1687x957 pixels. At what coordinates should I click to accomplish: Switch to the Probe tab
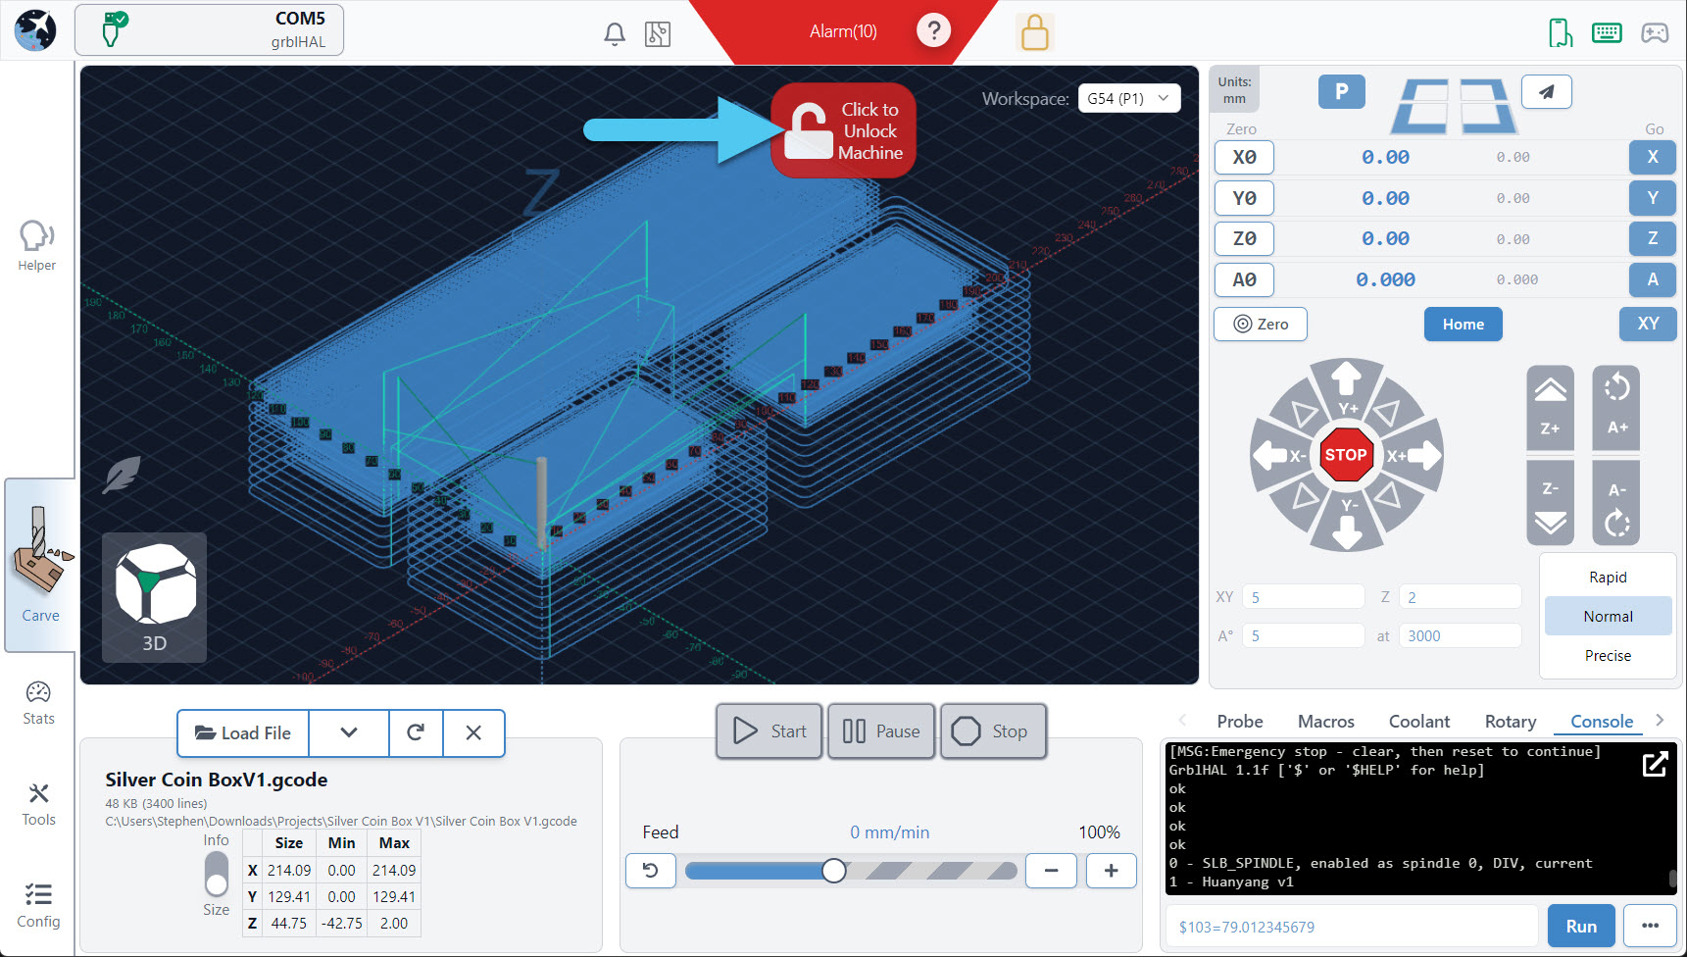(x=1240, y=722)
